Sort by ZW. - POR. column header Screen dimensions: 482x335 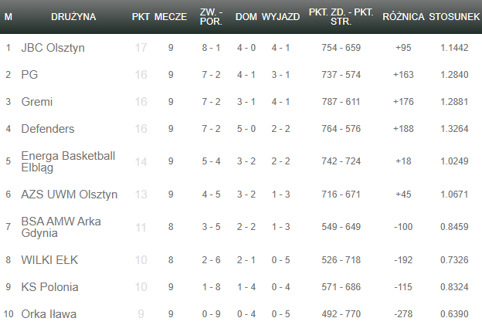coord(211,16)
